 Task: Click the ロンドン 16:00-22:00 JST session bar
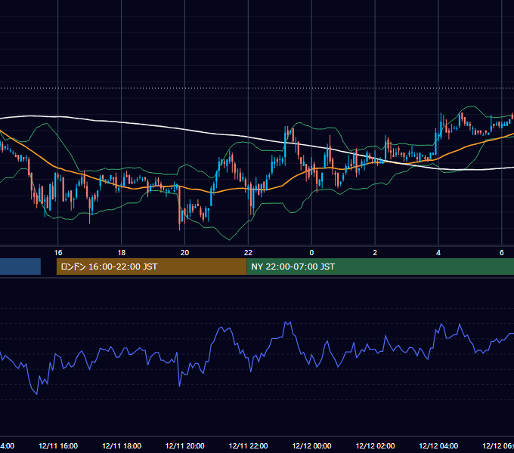151,267
